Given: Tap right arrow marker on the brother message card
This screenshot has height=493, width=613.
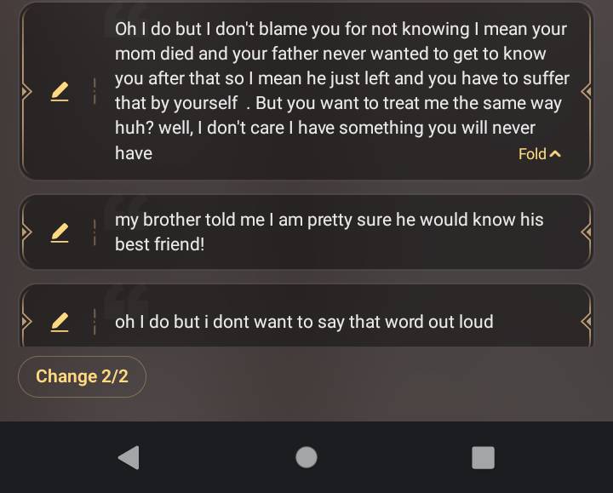Looking at the screenshot, I should click(x=586, y=232).
